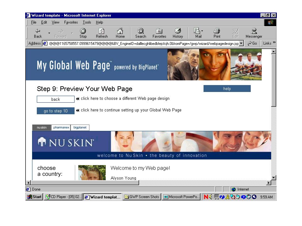Click the horizontal scrollbar right arrow
302x226 pixels.
(x=268, y=183)
